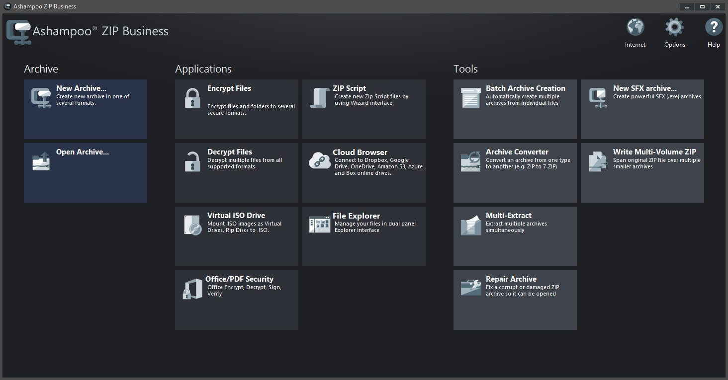Open Options via the gear icon
The image size is (728, 380).
coord(674,28)
